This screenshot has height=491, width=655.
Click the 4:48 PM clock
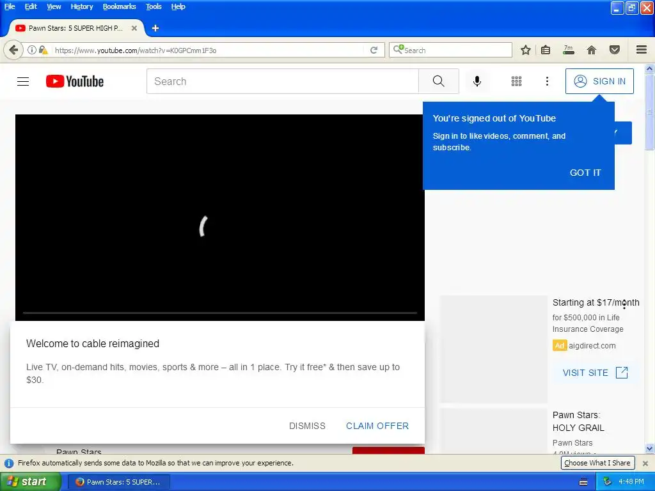coord(631,482)
